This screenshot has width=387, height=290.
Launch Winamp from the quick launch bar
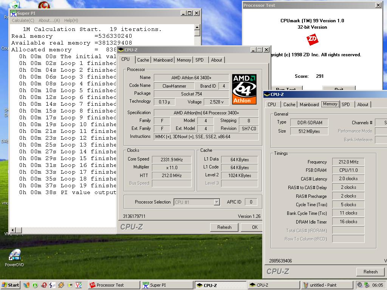61,285
